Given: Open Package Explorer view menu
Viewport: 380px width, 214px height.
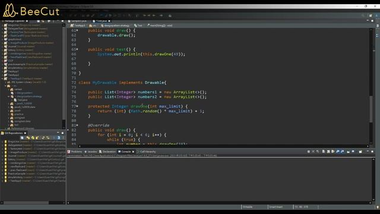Looking at the screenshot, I should pos(53,21).
